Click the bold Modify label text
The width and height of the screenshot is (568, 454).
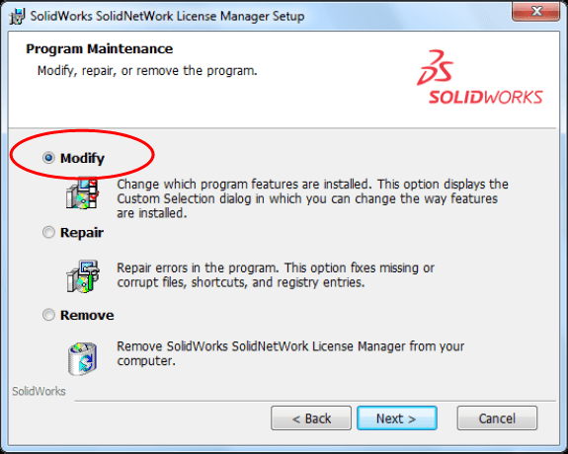(x=82, y=159)
